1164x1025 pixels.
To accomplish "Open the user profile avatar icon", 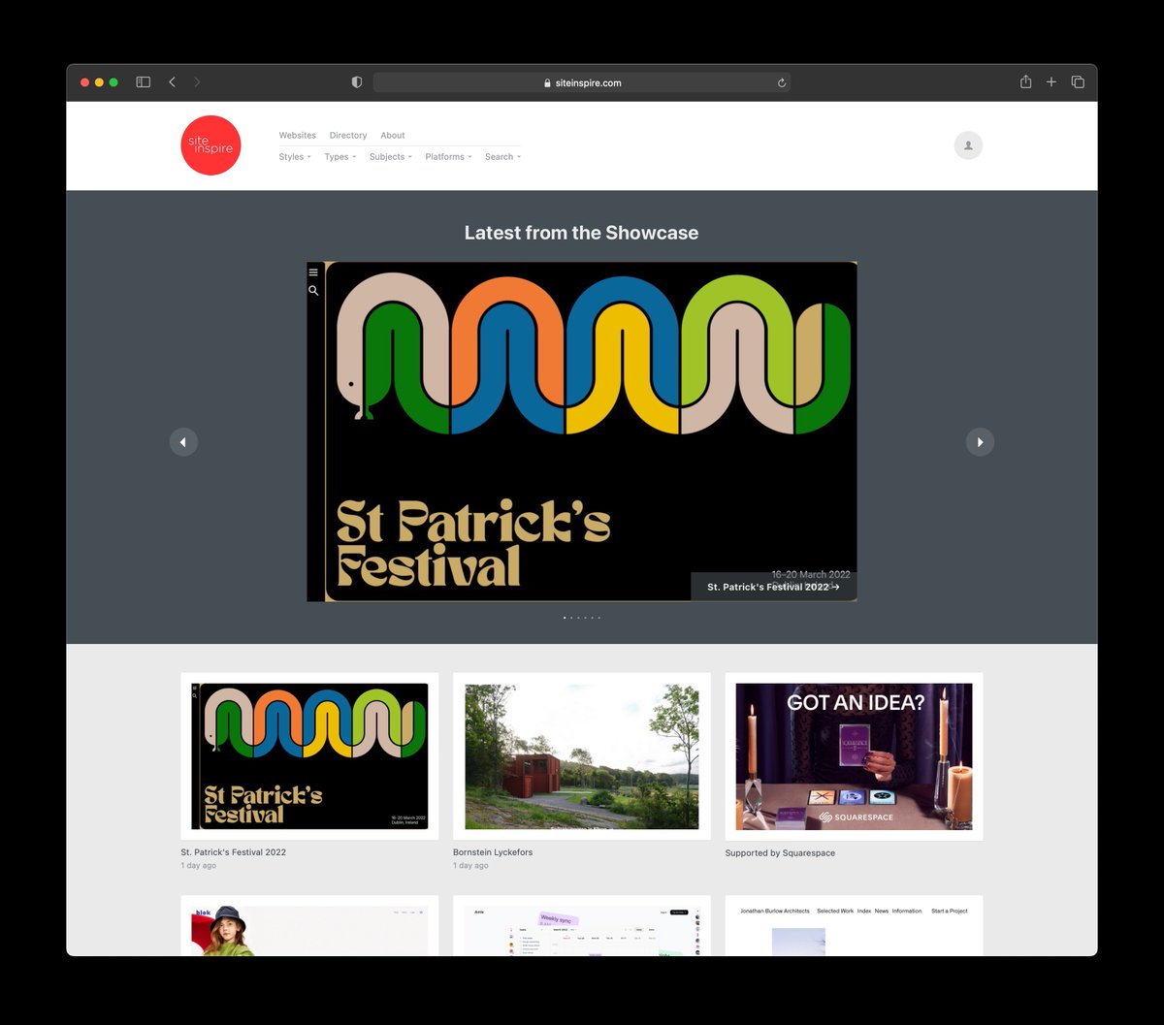I will (968, 145).
